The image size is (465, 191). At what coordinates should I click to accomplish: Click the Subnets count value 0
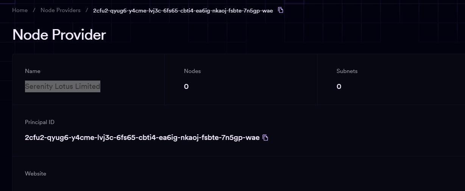pyautogui.click(x=339, y=87)
